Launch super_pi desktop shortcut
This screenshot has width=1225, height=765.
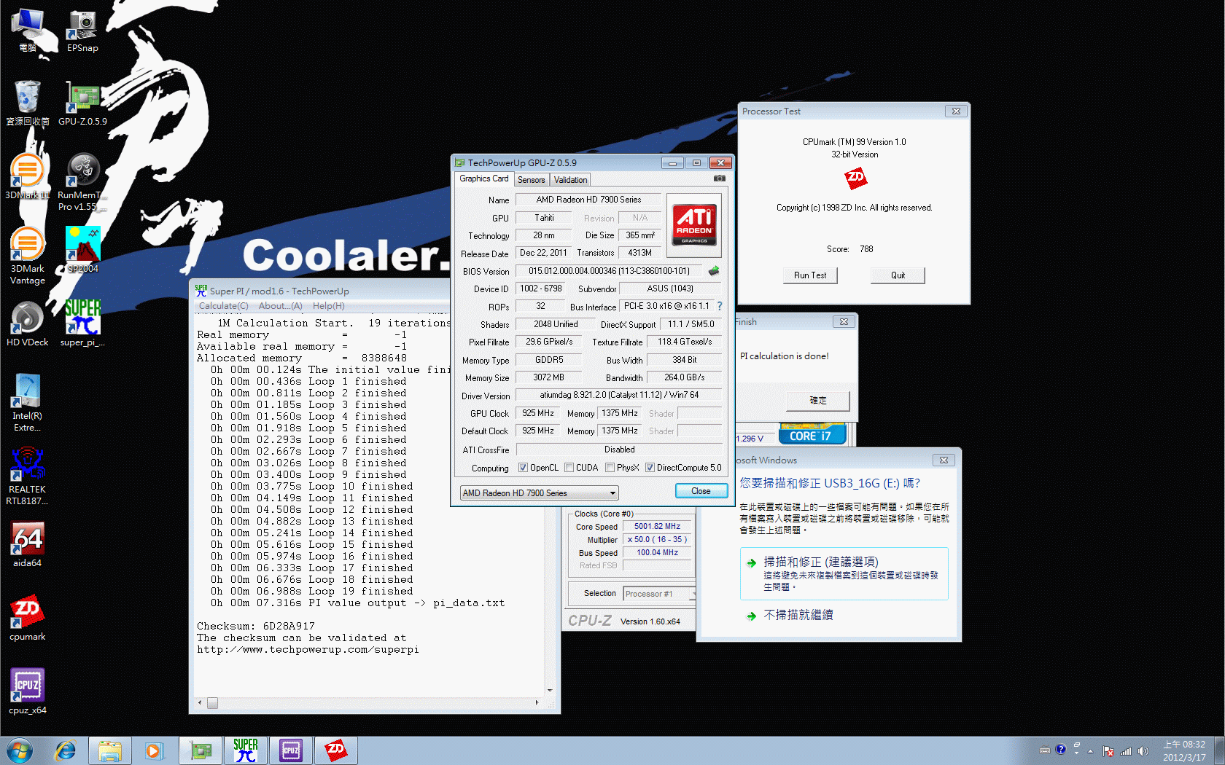(x=82, y=324)
